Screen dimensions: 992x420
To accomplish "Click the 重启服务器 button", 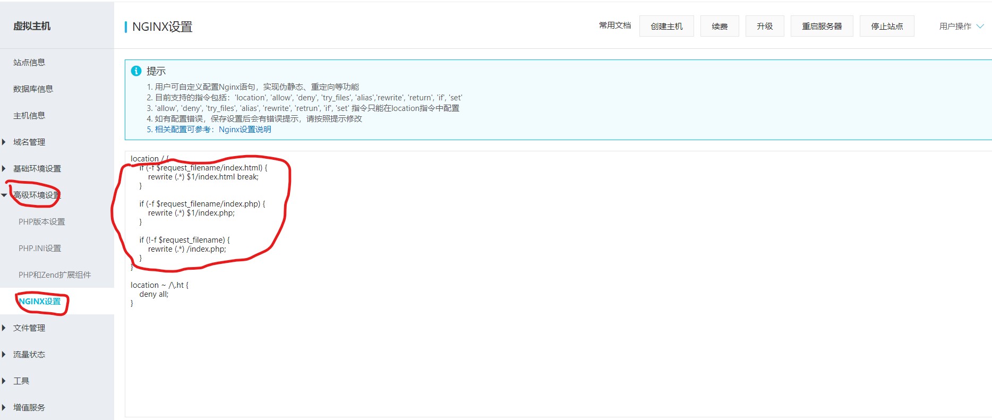I will point(822,26).
